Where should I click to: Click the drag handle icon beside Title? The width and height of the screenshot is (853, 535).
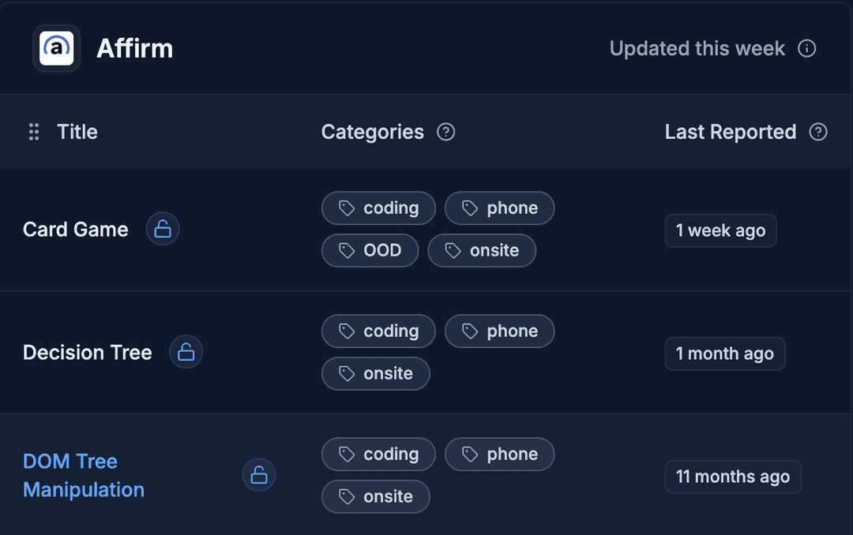(34, 132)
